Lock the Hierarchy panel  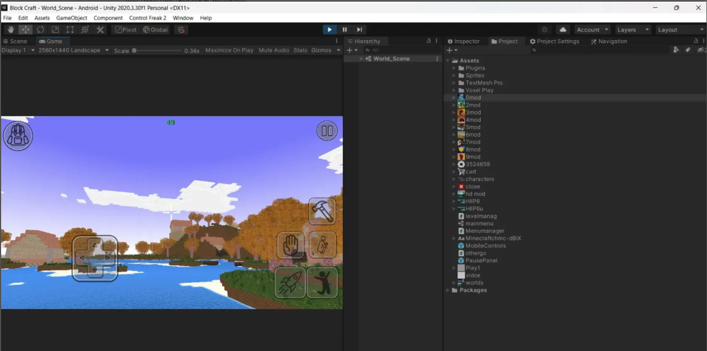(429, 41)
